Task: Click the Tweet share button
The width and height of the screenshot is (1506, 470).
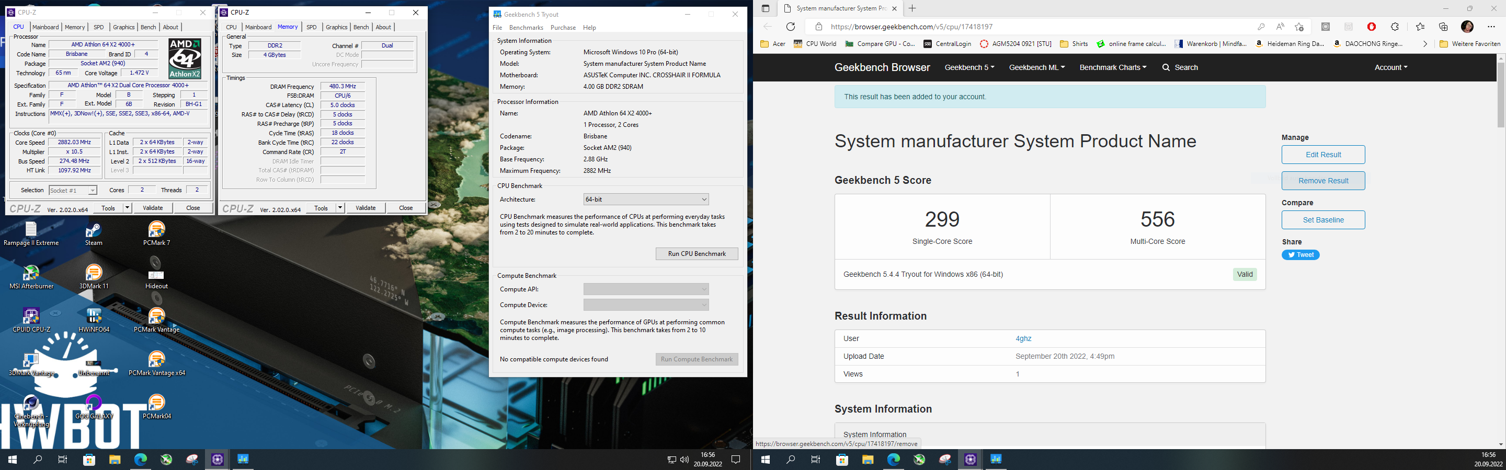Action: pyautogui.click(x=1300, y=254)
